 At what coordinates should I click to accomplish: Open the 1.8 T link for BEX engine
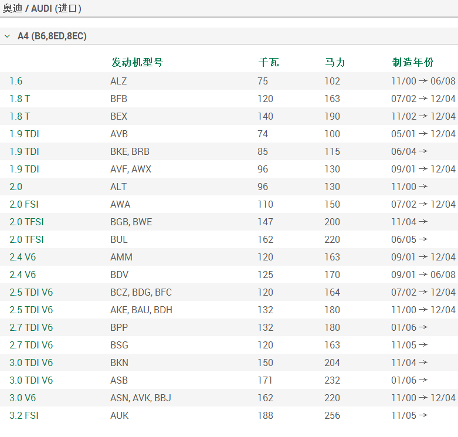pyautogui.click(x=19, y=116)
